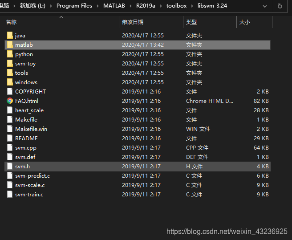Click the README file icon
The width and height of the screenshot is (292, 240).
(10, 138)
